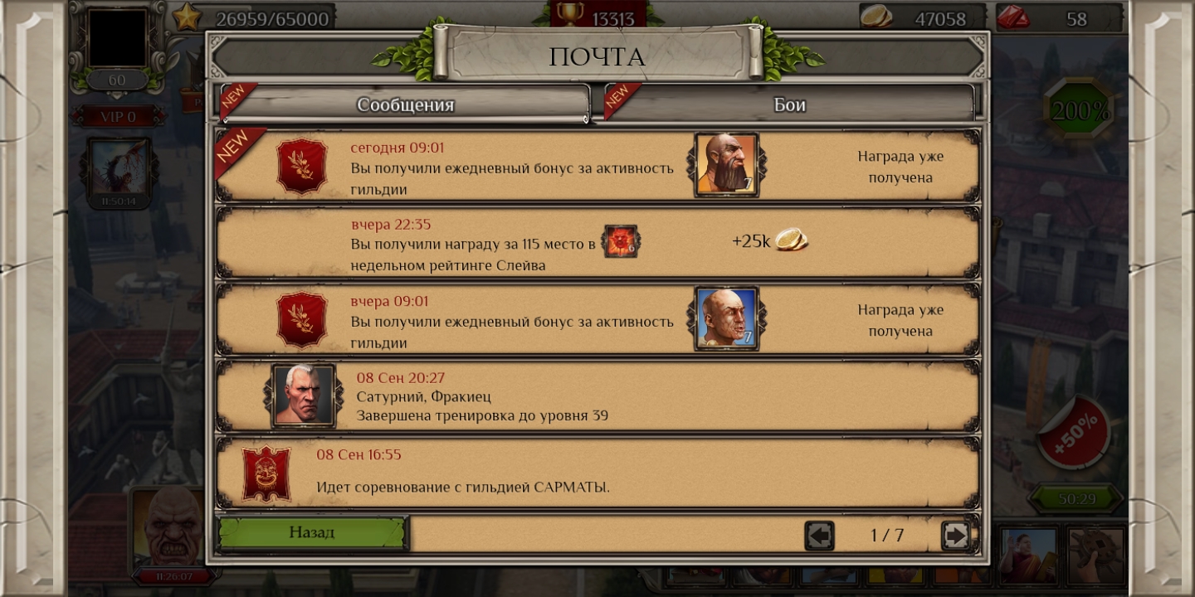
Task: Click the red rune reward icon
Action: 621,241
